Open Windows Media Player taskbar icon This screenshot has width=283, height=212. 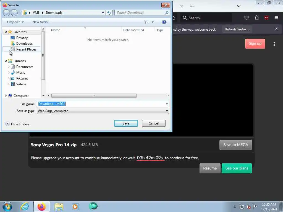pos(75,207)
